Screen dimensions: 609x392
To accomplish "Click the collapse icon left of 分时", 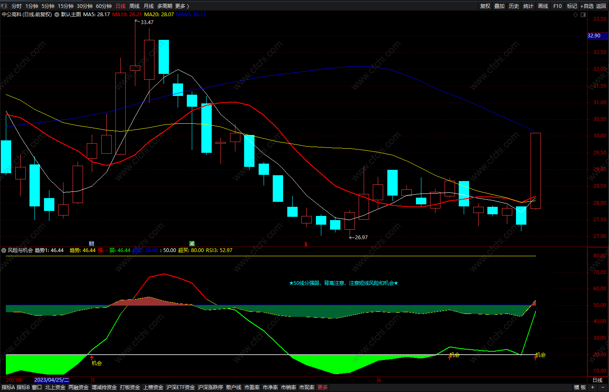I will (4, 6).
